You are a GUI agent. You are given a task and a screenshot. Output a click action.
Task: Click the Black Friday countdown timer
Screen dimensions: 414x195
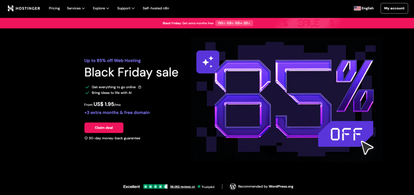[234, 23]
